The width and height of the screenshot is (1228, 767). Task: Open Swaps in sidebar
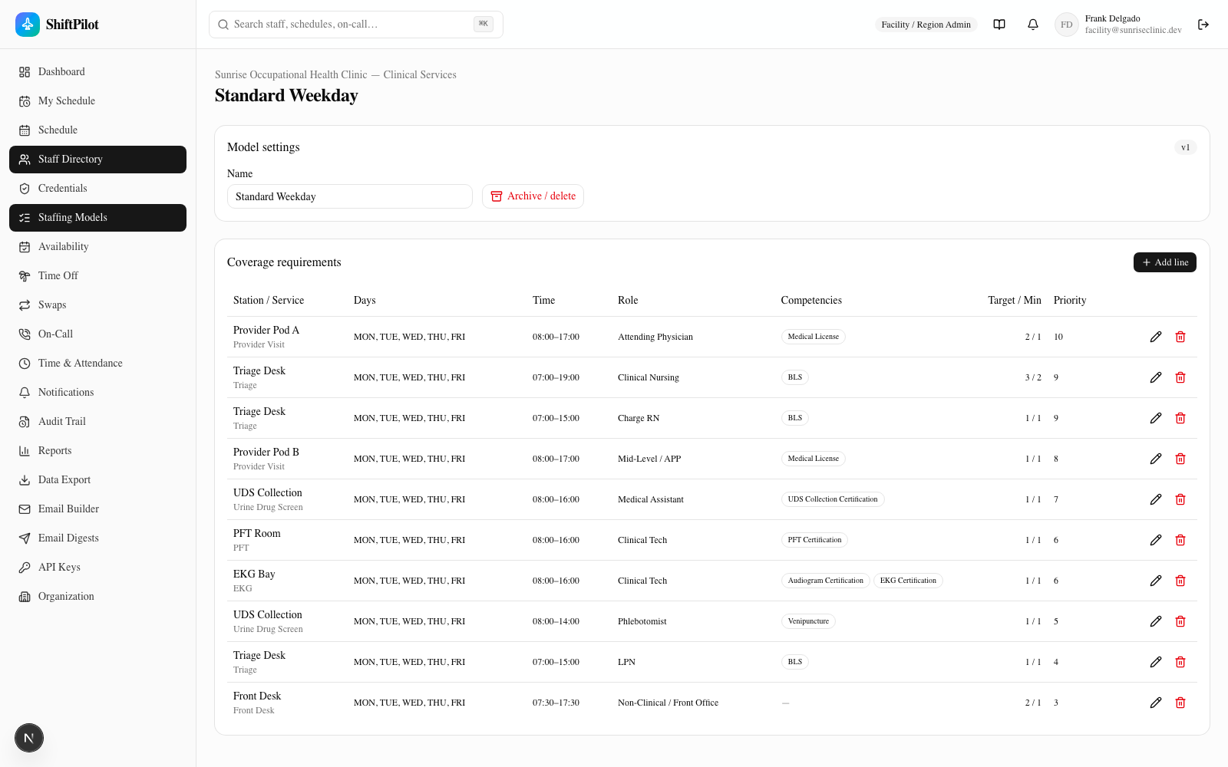(x=97, y=305)
